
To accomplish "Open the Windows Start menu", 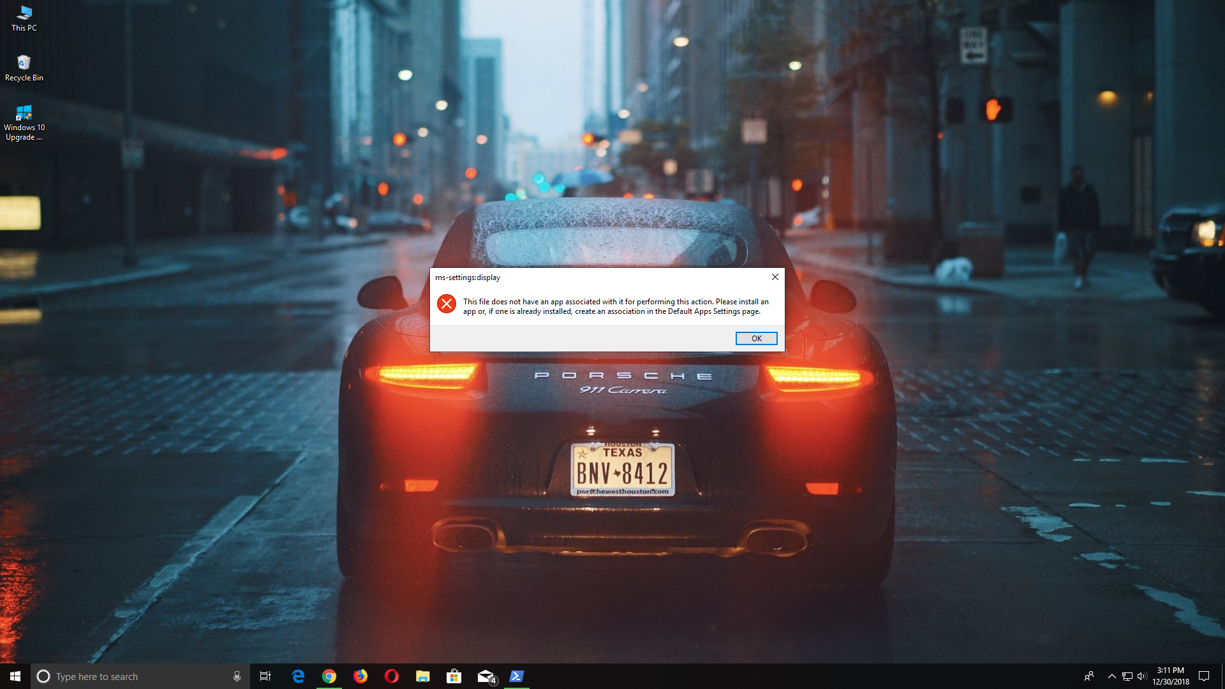I will click(15, 676).
